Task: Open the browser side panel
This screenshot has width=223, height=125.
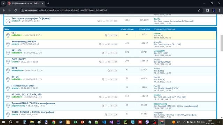Action: 208,10
